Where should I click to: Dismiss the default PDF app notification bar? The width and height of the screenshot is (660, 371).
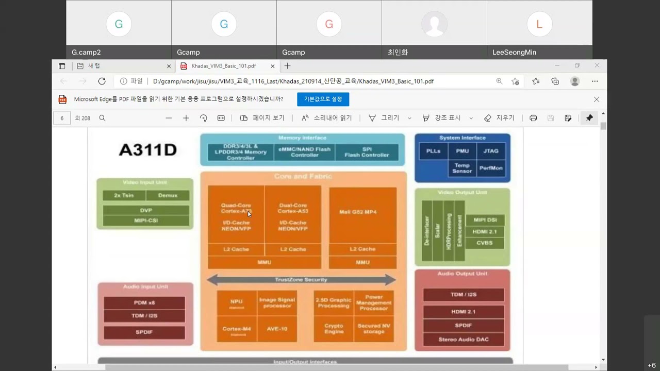coord(597,99)
